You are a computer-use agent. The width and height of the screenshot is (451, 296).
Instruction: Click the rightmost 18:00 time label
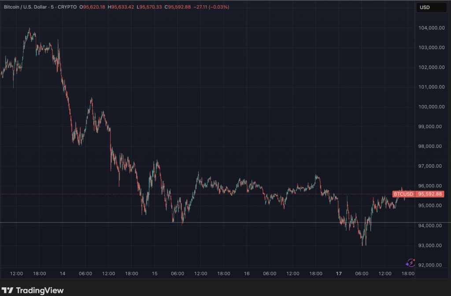[x=407, y=274]
